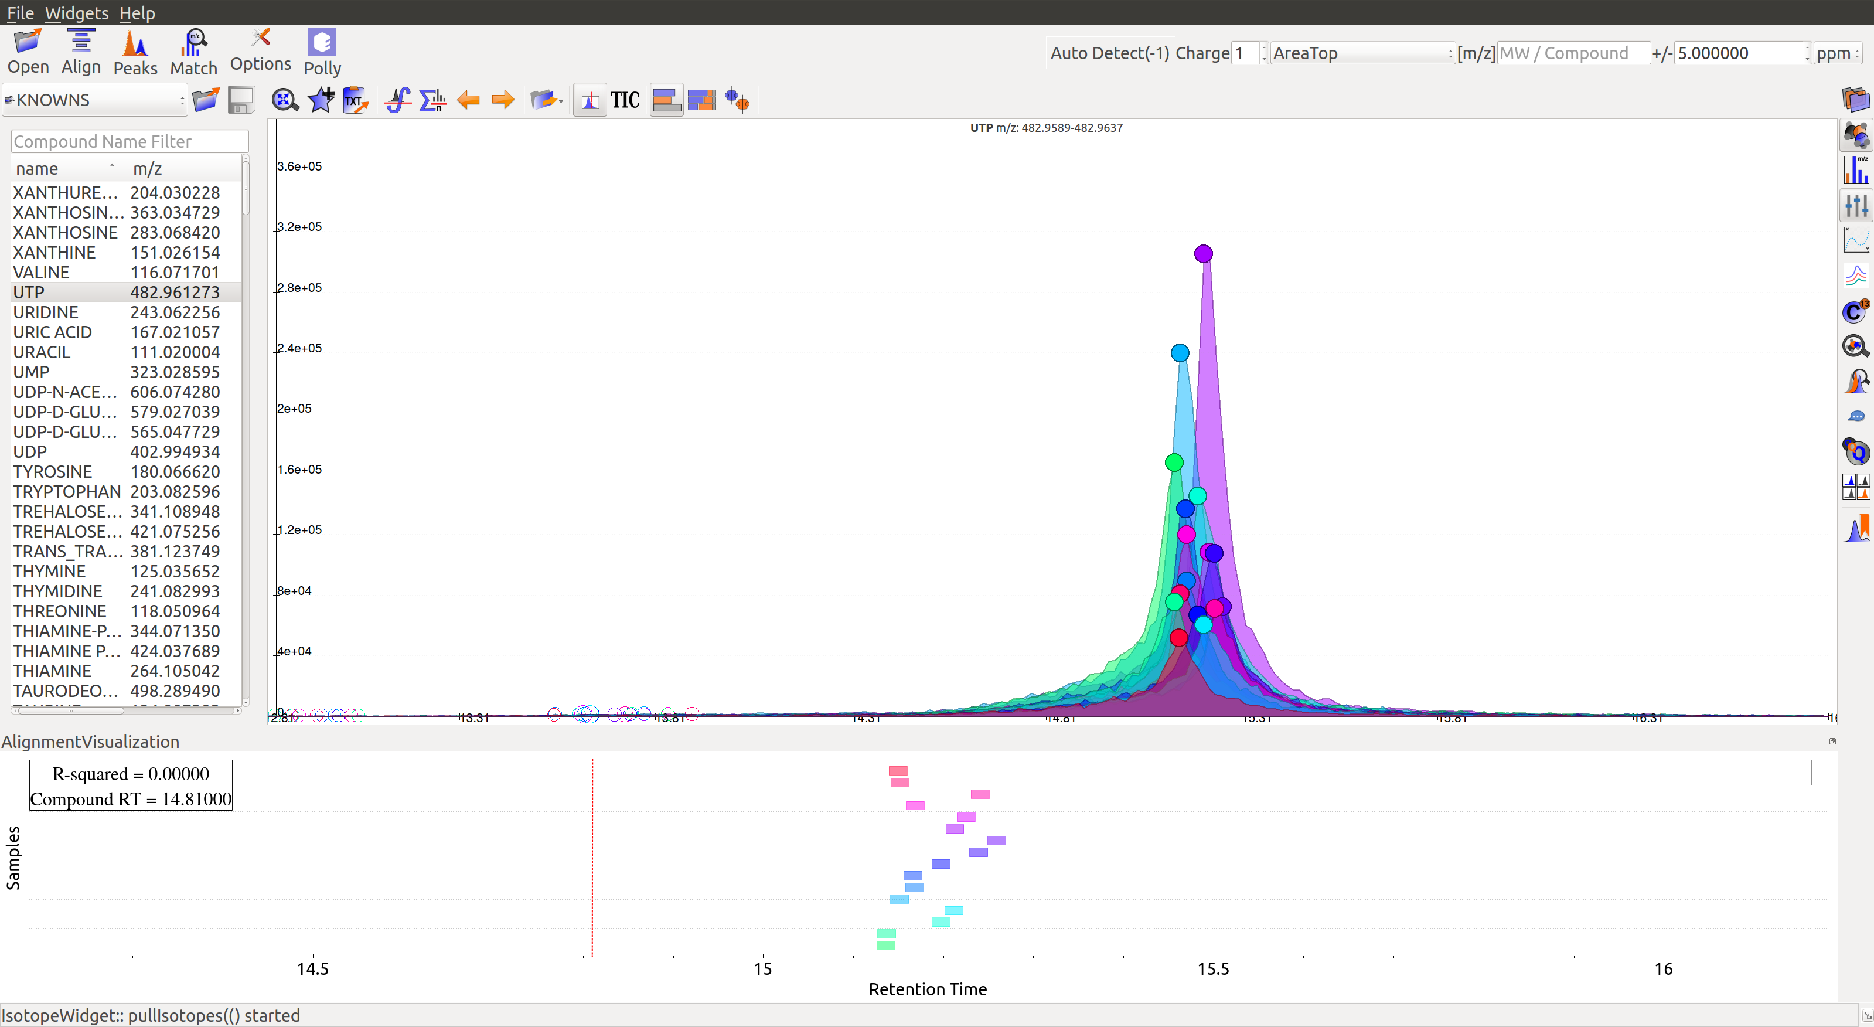The image size is (1874, 1027).
Task: Click the integrate curve icon
Action: coord(397,100)
